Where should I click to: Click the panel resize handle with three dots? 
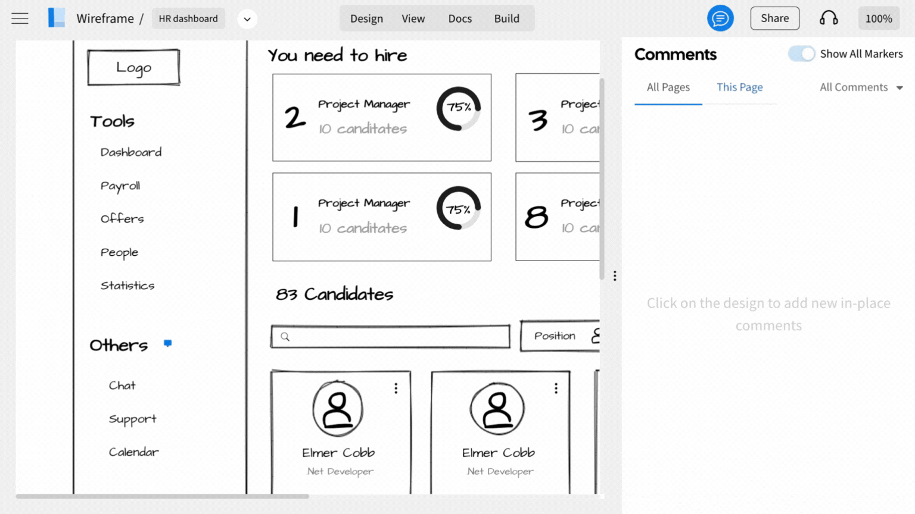(615, 276)
